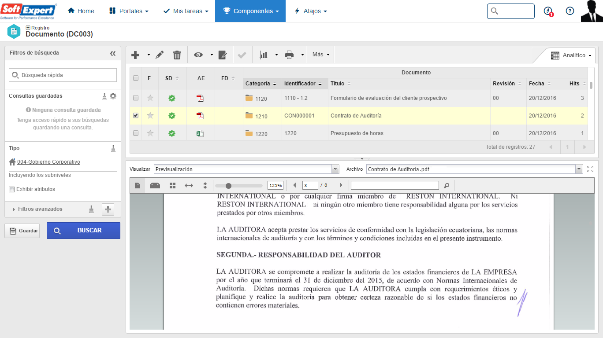
Task: Select thumbnail grid view in viewer
Action: [172, 186]
